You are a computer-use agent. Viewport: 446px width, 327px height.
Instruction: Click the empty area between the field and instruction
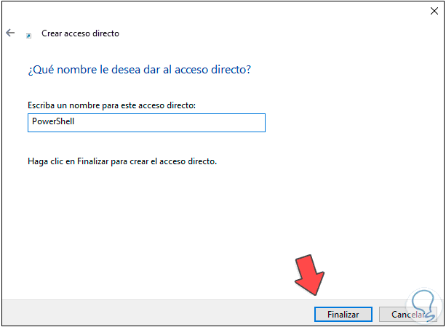(146, 143)
